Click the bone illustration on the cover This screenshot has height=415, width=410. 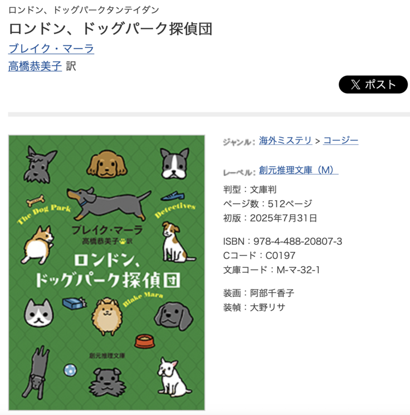click(35, 200)
